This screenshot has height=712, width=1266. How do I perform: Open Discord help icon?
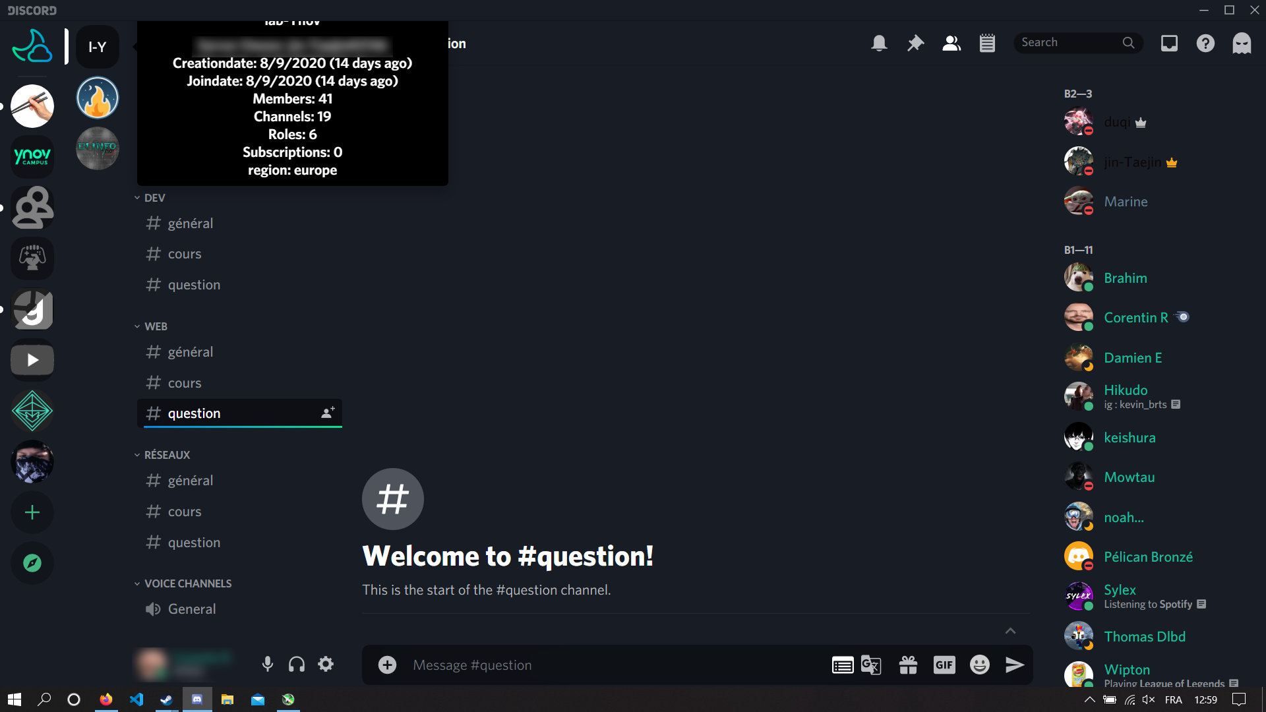1205,44
